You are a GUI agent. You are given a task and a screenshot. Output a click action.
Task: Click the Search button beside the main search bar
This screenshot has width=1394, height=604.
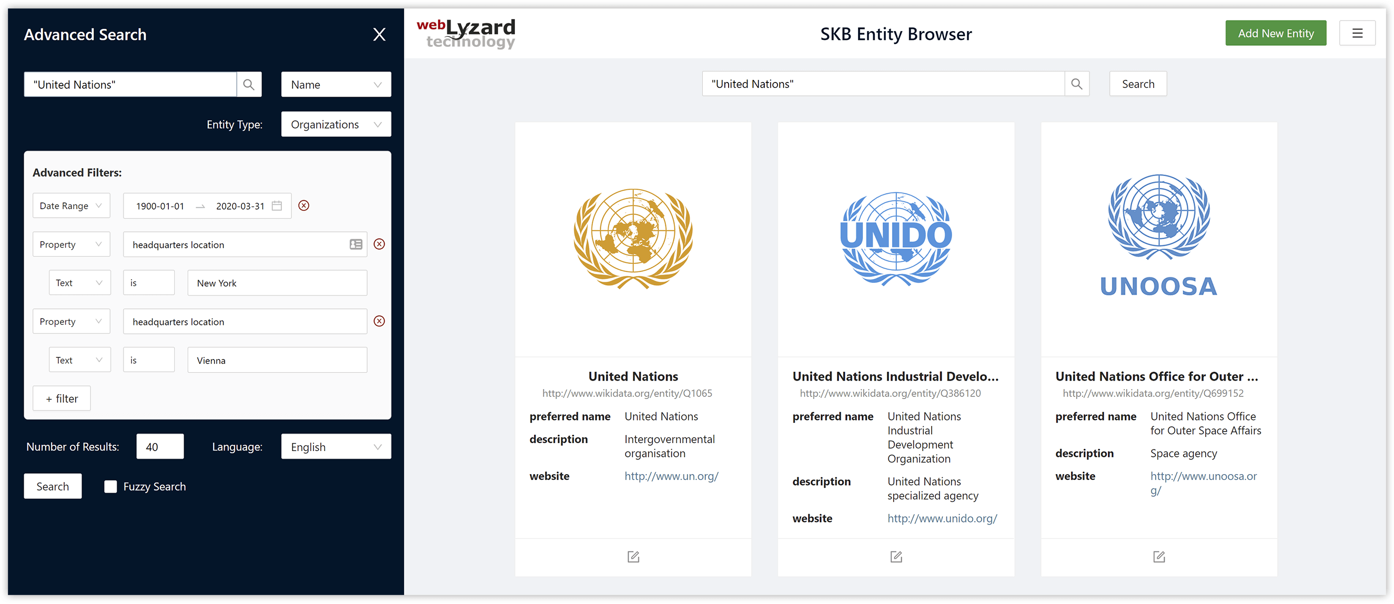click(x=1137, y=84)
